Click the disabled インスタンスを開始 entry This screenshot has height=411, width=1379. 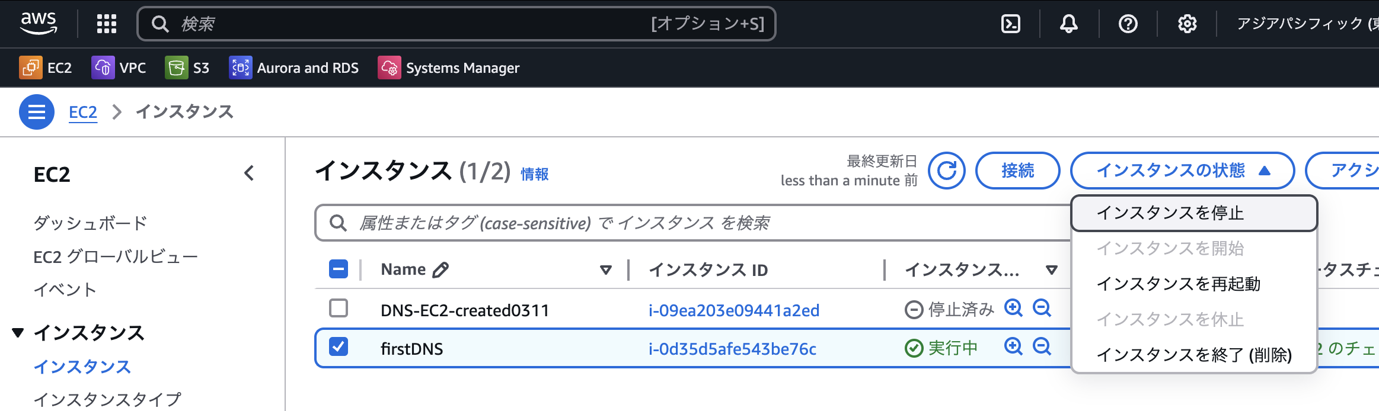coord(1194,249)
